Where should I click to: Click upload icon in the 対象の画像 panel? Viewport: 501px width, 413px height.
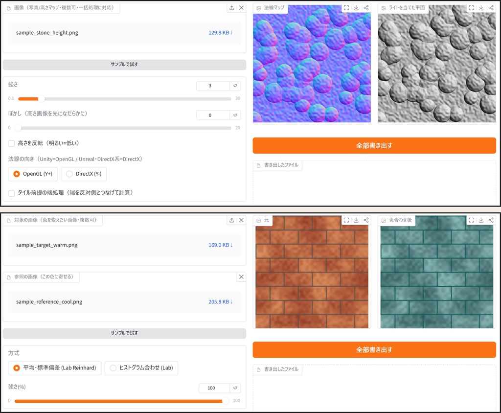tap(231, 220)
